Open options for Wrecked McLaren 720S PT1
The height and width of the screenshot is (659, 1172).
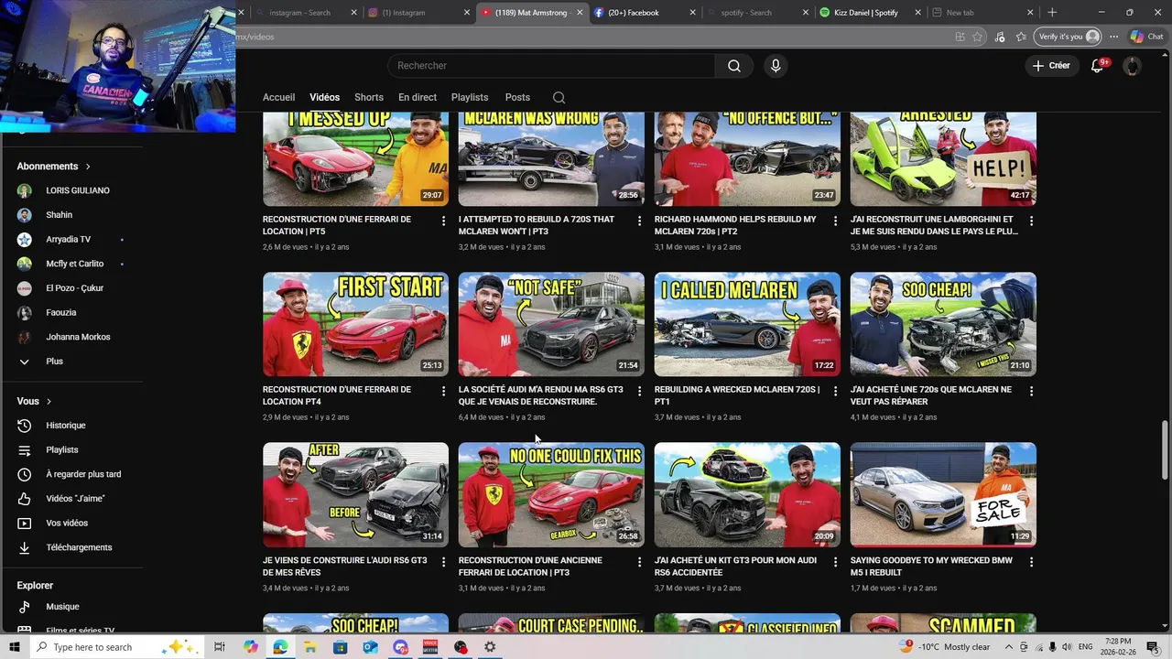pyautogui.click(x=835, y=391)
